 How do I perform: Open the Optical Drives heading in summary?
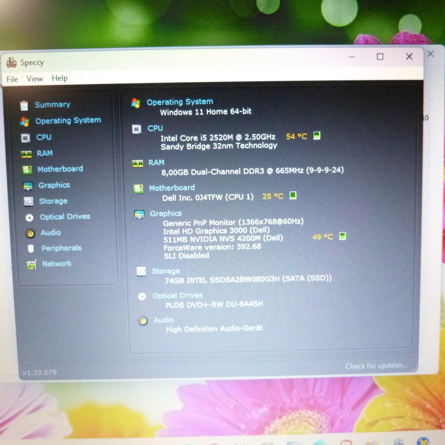(x=177, y=295)
